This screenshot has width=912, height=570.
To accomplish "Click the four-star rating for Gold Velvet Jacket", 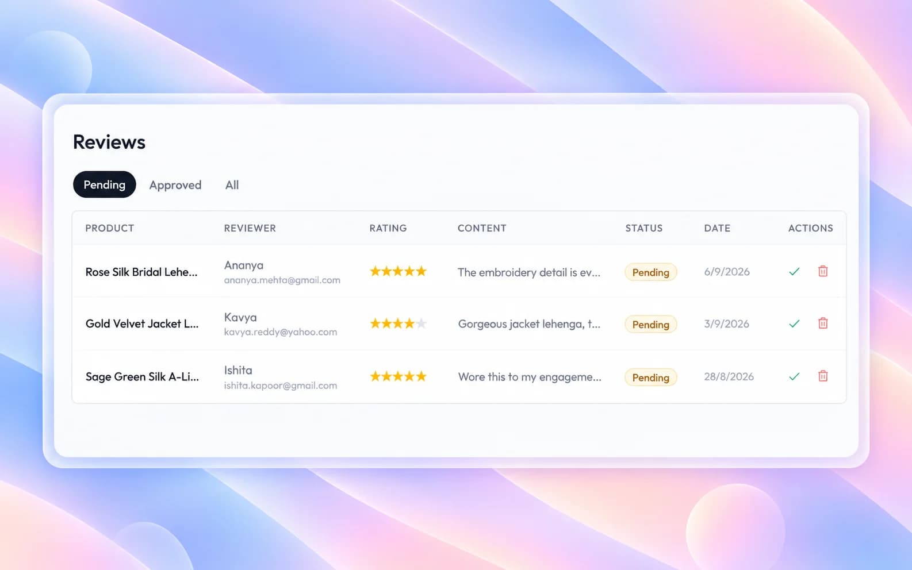I will click(398, 323).
